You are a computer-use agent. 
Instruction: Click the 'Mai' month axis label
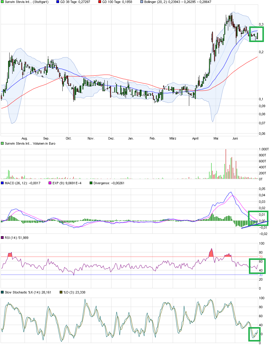(x=216, y=138)
